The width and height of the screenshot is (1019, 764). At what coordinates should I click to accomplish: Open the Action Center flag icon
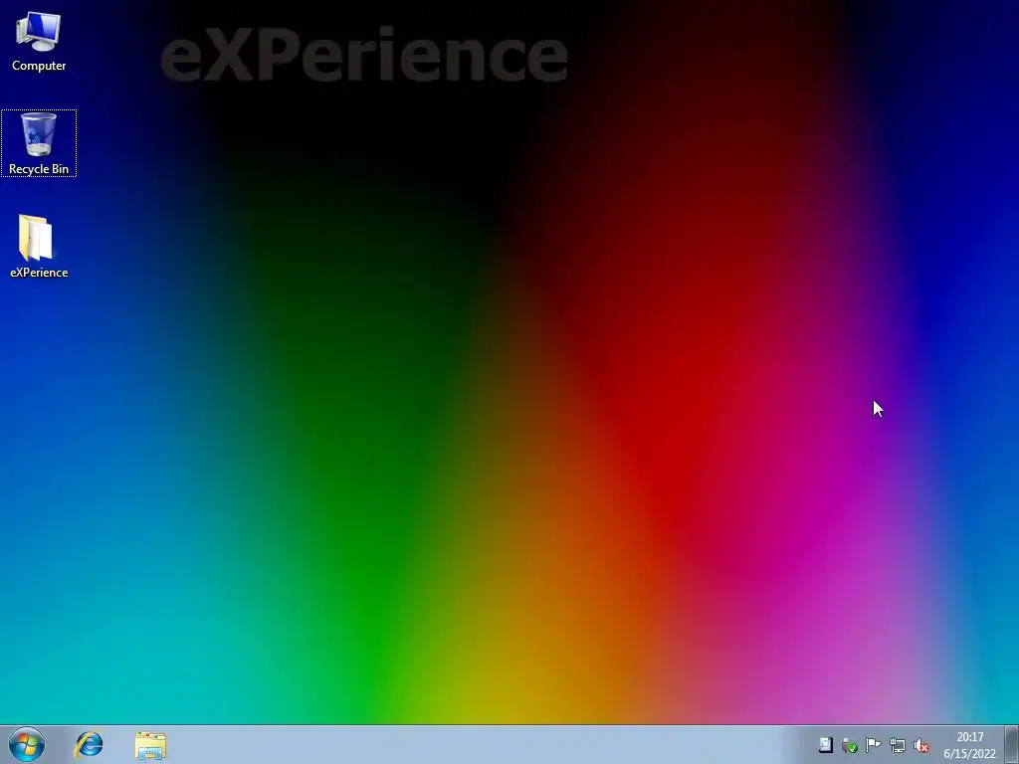[874, 745]
